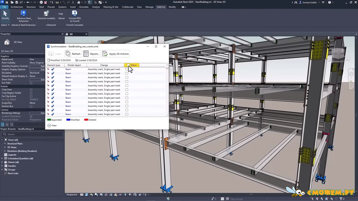Click the Apply All Actions checkmark icon
Viewport: 358px width, 201px height.
[x=105, y=54]
